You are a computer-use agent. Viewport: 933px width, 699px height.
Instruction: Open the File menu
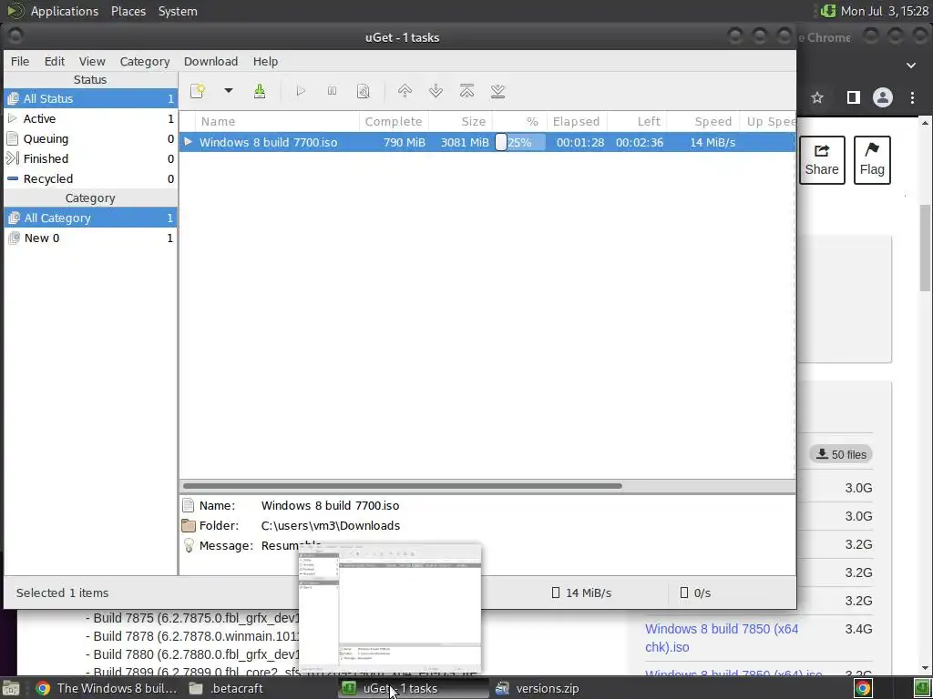pos(20,61)
